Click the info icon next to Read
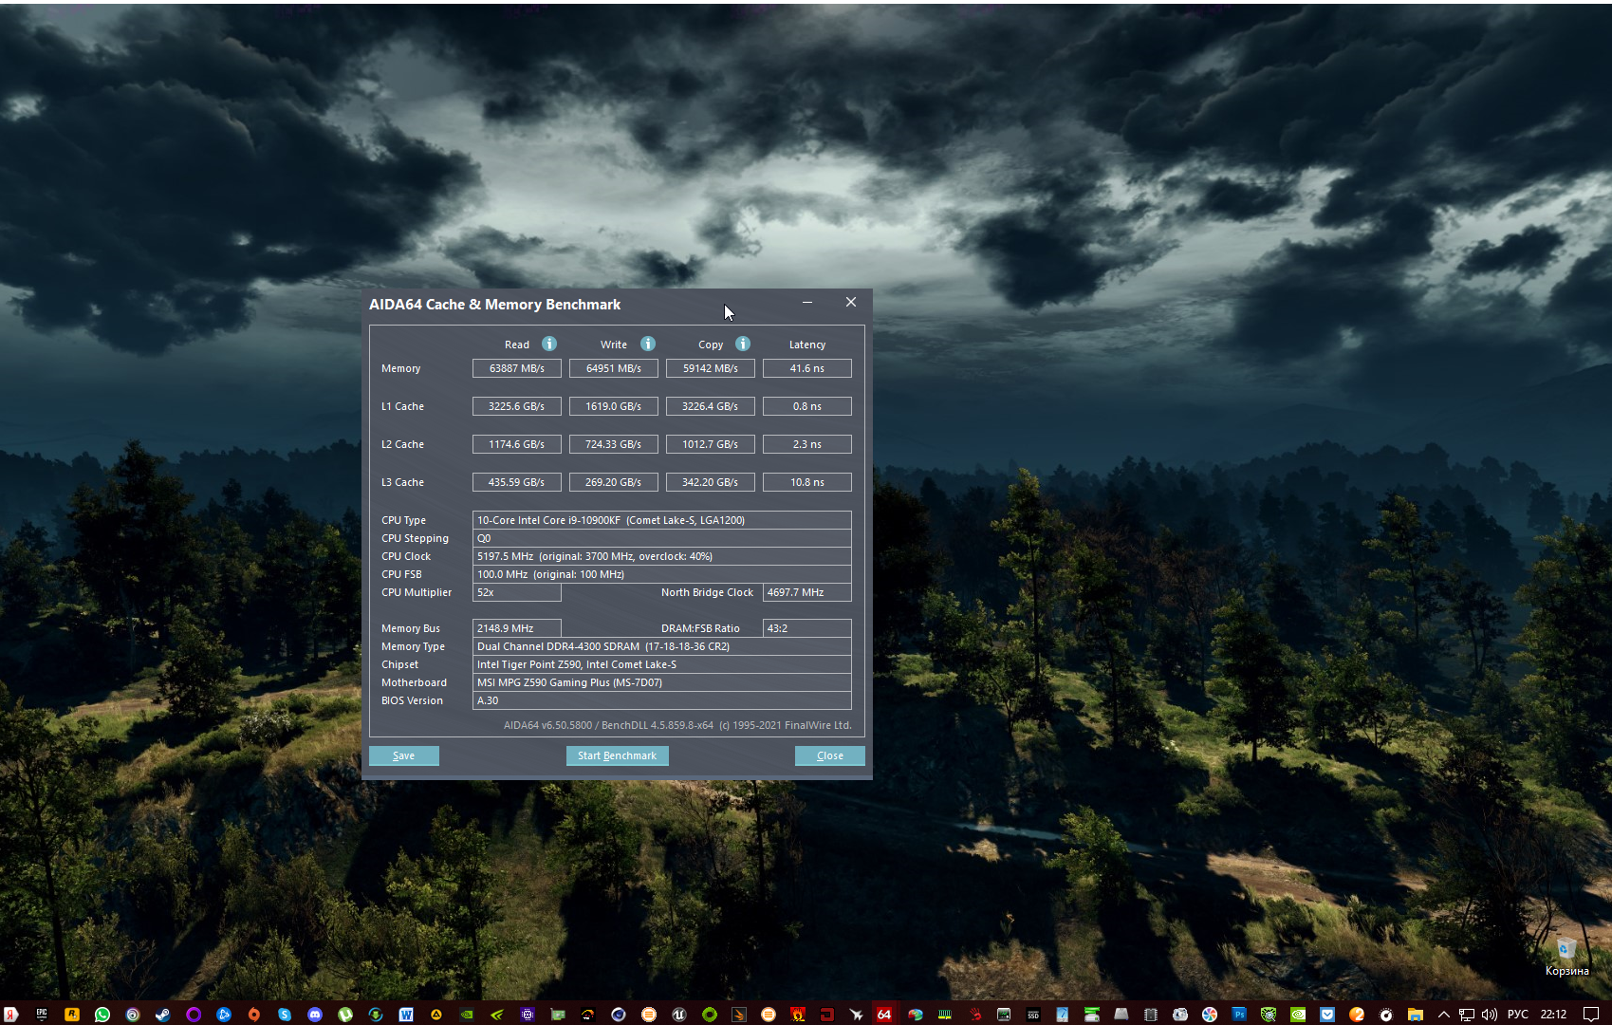This screenshot has height=1025, width=1612. [549, 344]
